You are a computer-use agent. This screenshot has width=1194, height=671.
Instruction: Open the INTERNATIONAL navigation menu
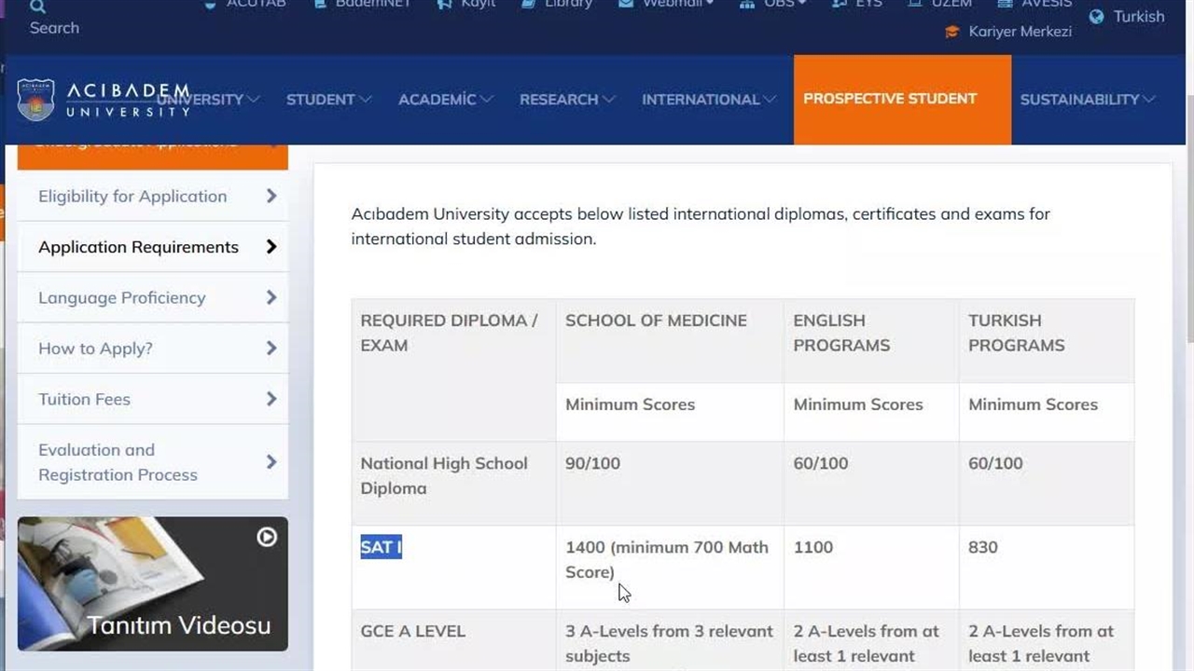708,100
